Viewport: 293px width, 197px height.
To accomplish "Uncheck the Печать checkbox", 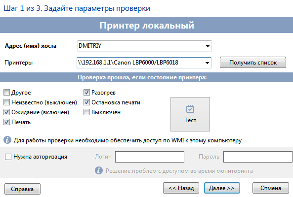I will click(x=7, y=122).
